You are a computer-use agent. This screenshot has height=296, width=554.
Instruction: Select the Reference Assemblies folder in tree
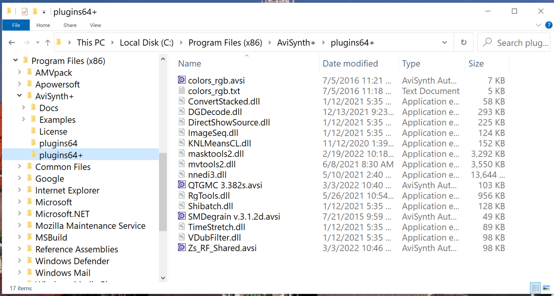pyautogui.click(x=77, y=249)
